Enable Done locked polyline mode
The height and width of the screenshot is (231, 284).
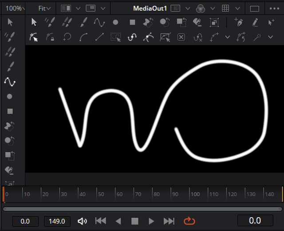coord(50,37)
